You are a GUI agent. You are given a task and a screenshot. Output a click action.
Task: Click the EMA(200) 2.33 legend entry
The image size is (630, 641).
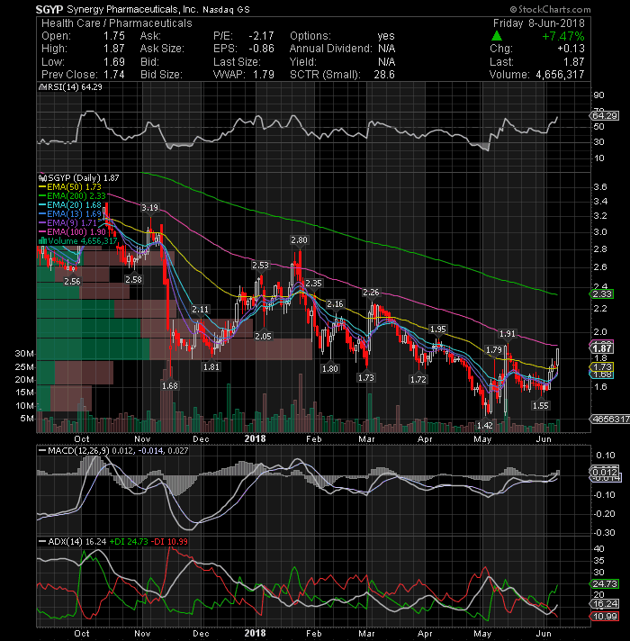coord(72,196)
